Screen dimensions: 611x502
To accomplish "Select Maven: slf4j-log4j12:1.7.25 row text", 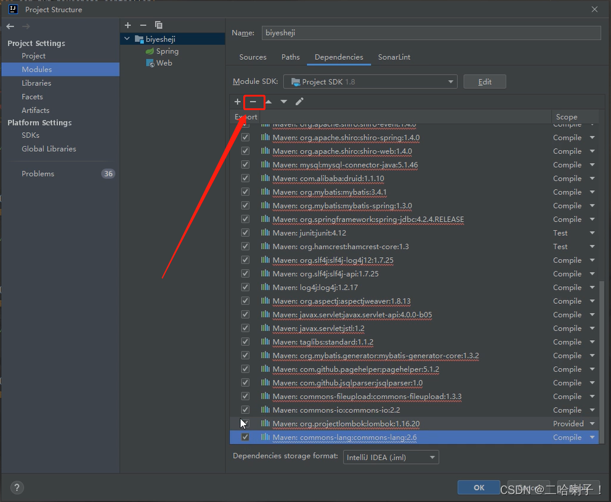I will 333,260.
